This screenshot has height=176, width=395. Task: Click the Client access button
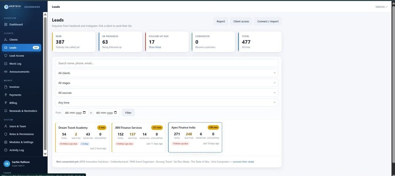point(241,21)
